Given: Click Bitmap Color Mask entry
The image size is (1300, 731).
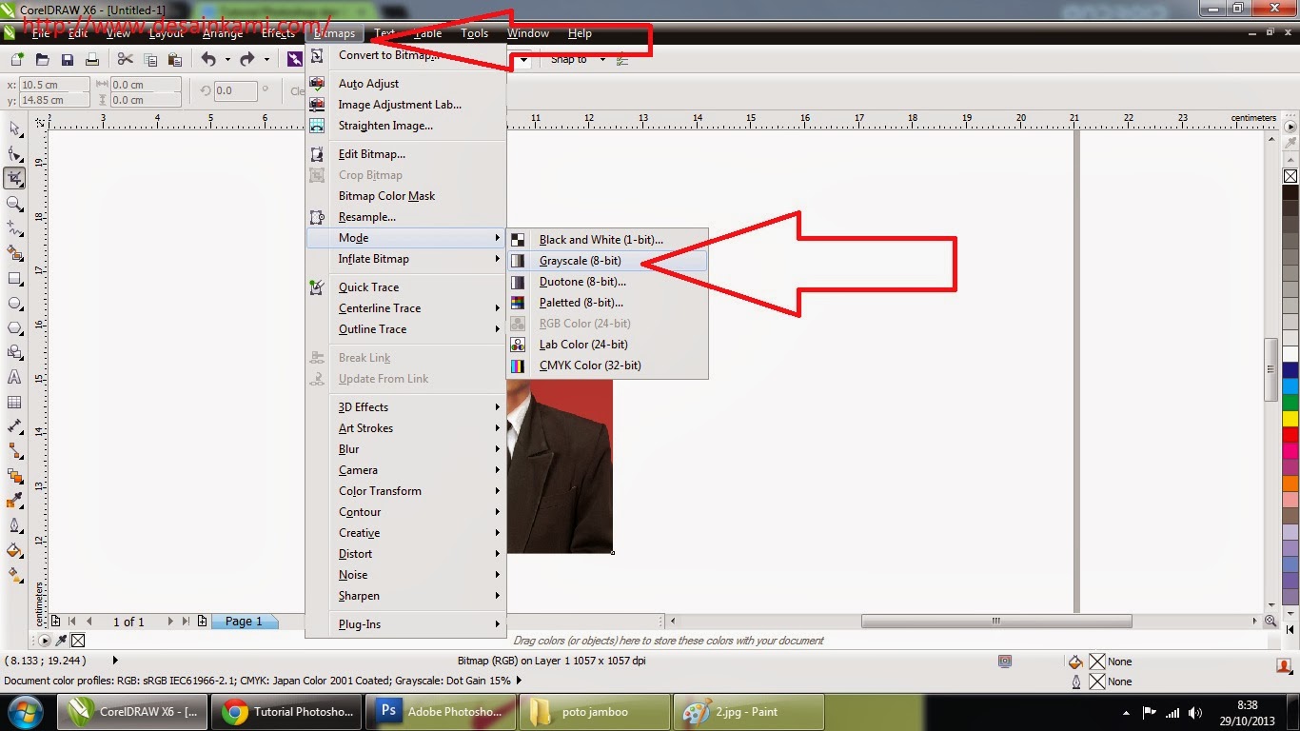Looking at the screenshot, I should pyautogui.click(x=406, y=196).
